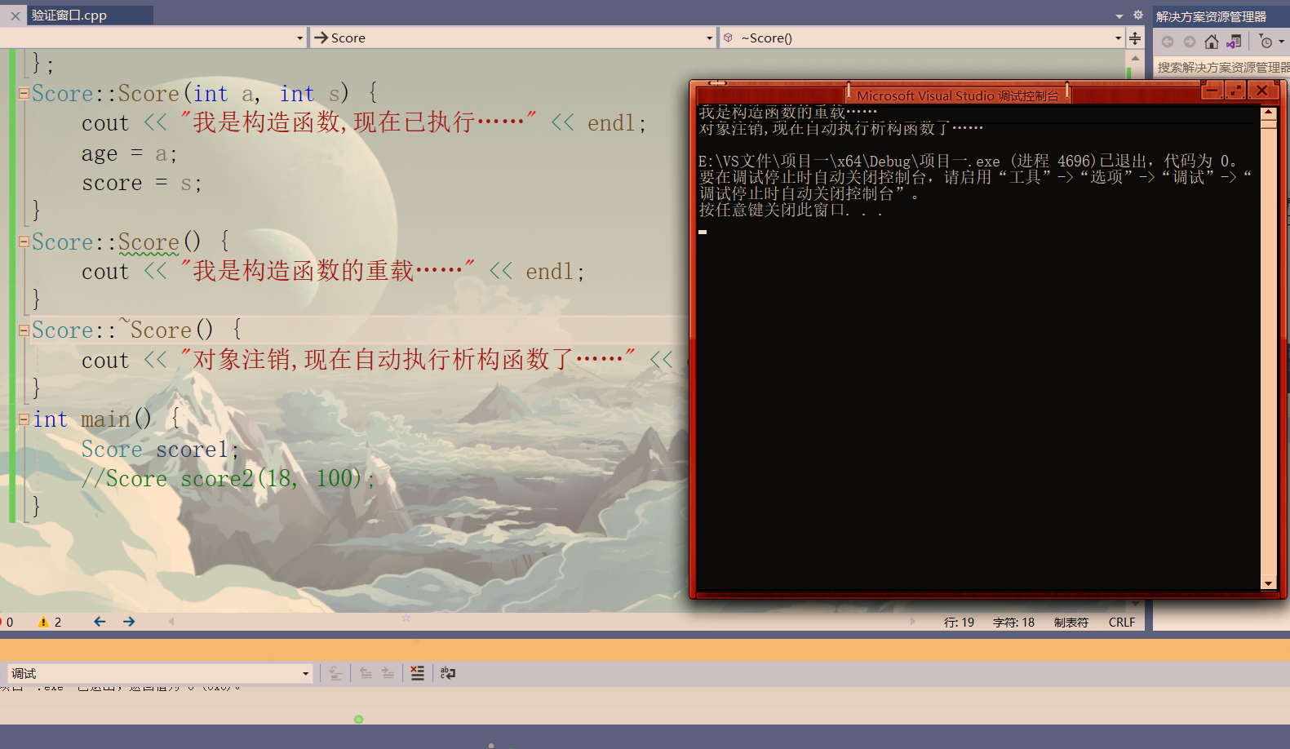Image resolution: width=1290 pixels, height=749 pixels.
Task: Open pending changes filter in Solution Explorer
Action: 1266,42
